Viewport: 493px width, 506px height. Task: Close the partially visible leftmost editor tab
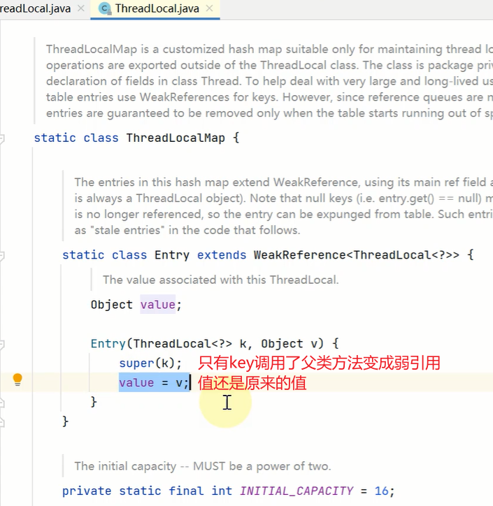click(x=82, y=9)
